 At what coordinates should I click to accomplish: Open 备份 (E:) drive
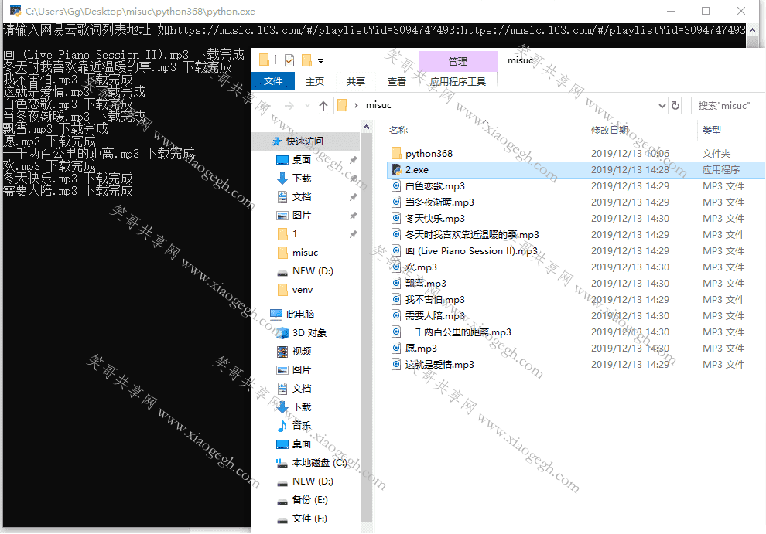309,500
